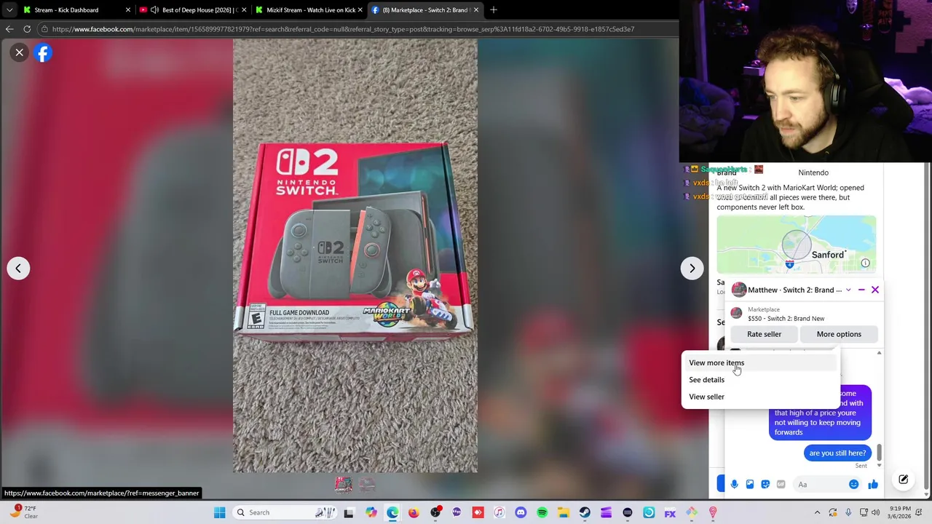Open a new browser tab

click(494, 9)
